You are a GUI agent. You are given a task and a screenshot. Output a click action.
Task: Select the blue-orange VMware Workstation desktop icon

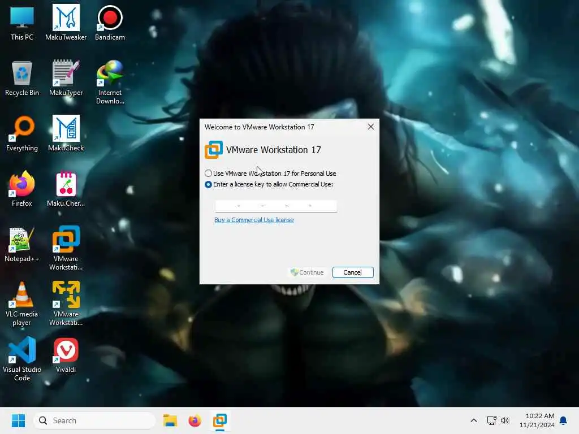click(66, 249)
